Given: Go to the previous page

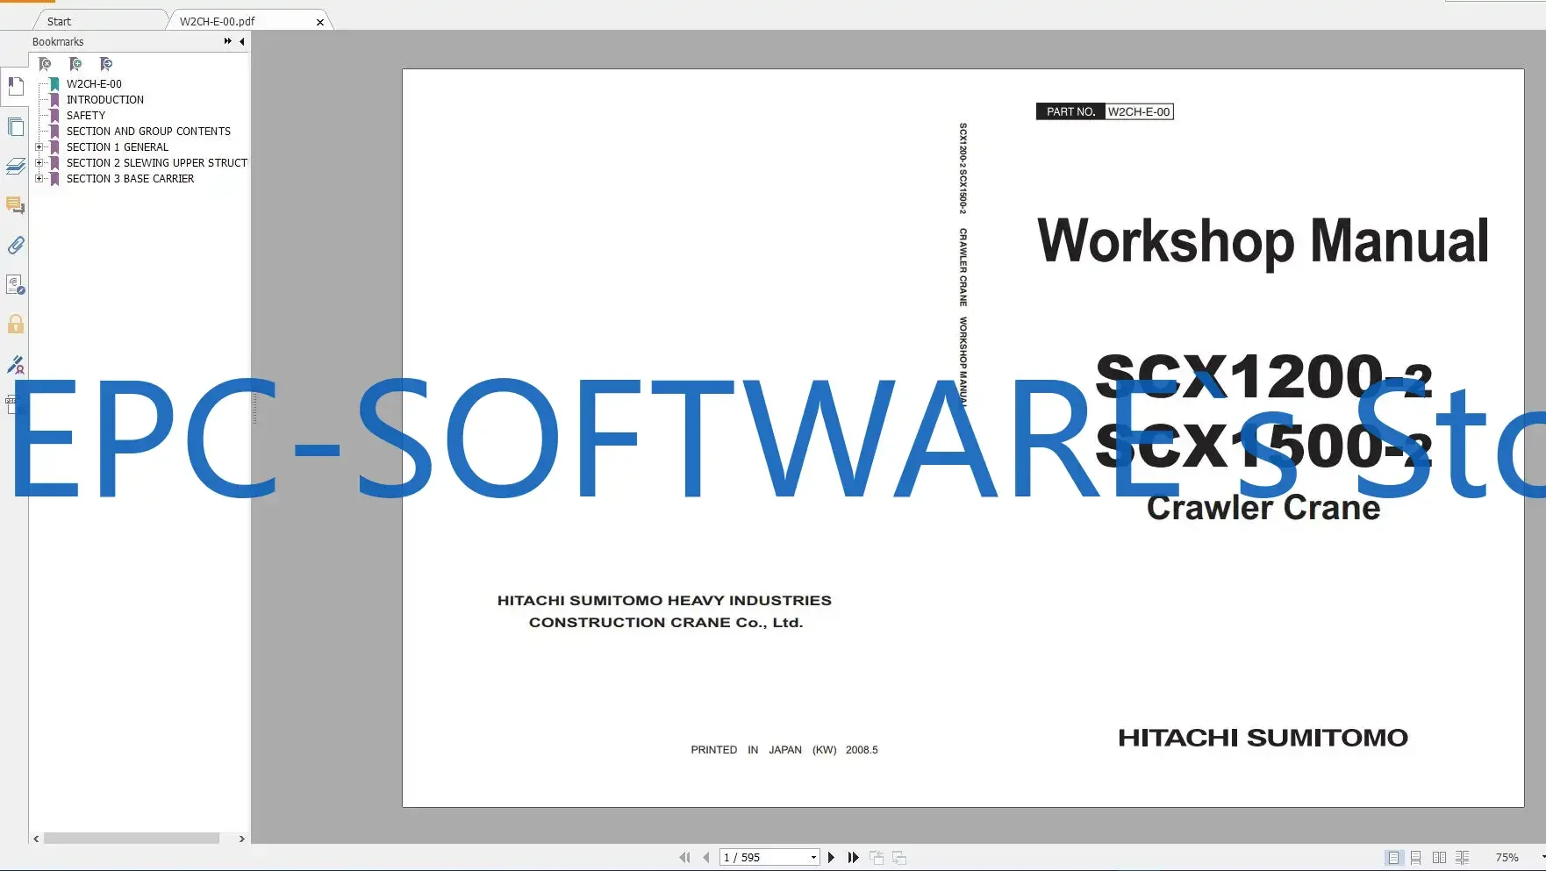Looking at the screenshot, I should 706,857.
